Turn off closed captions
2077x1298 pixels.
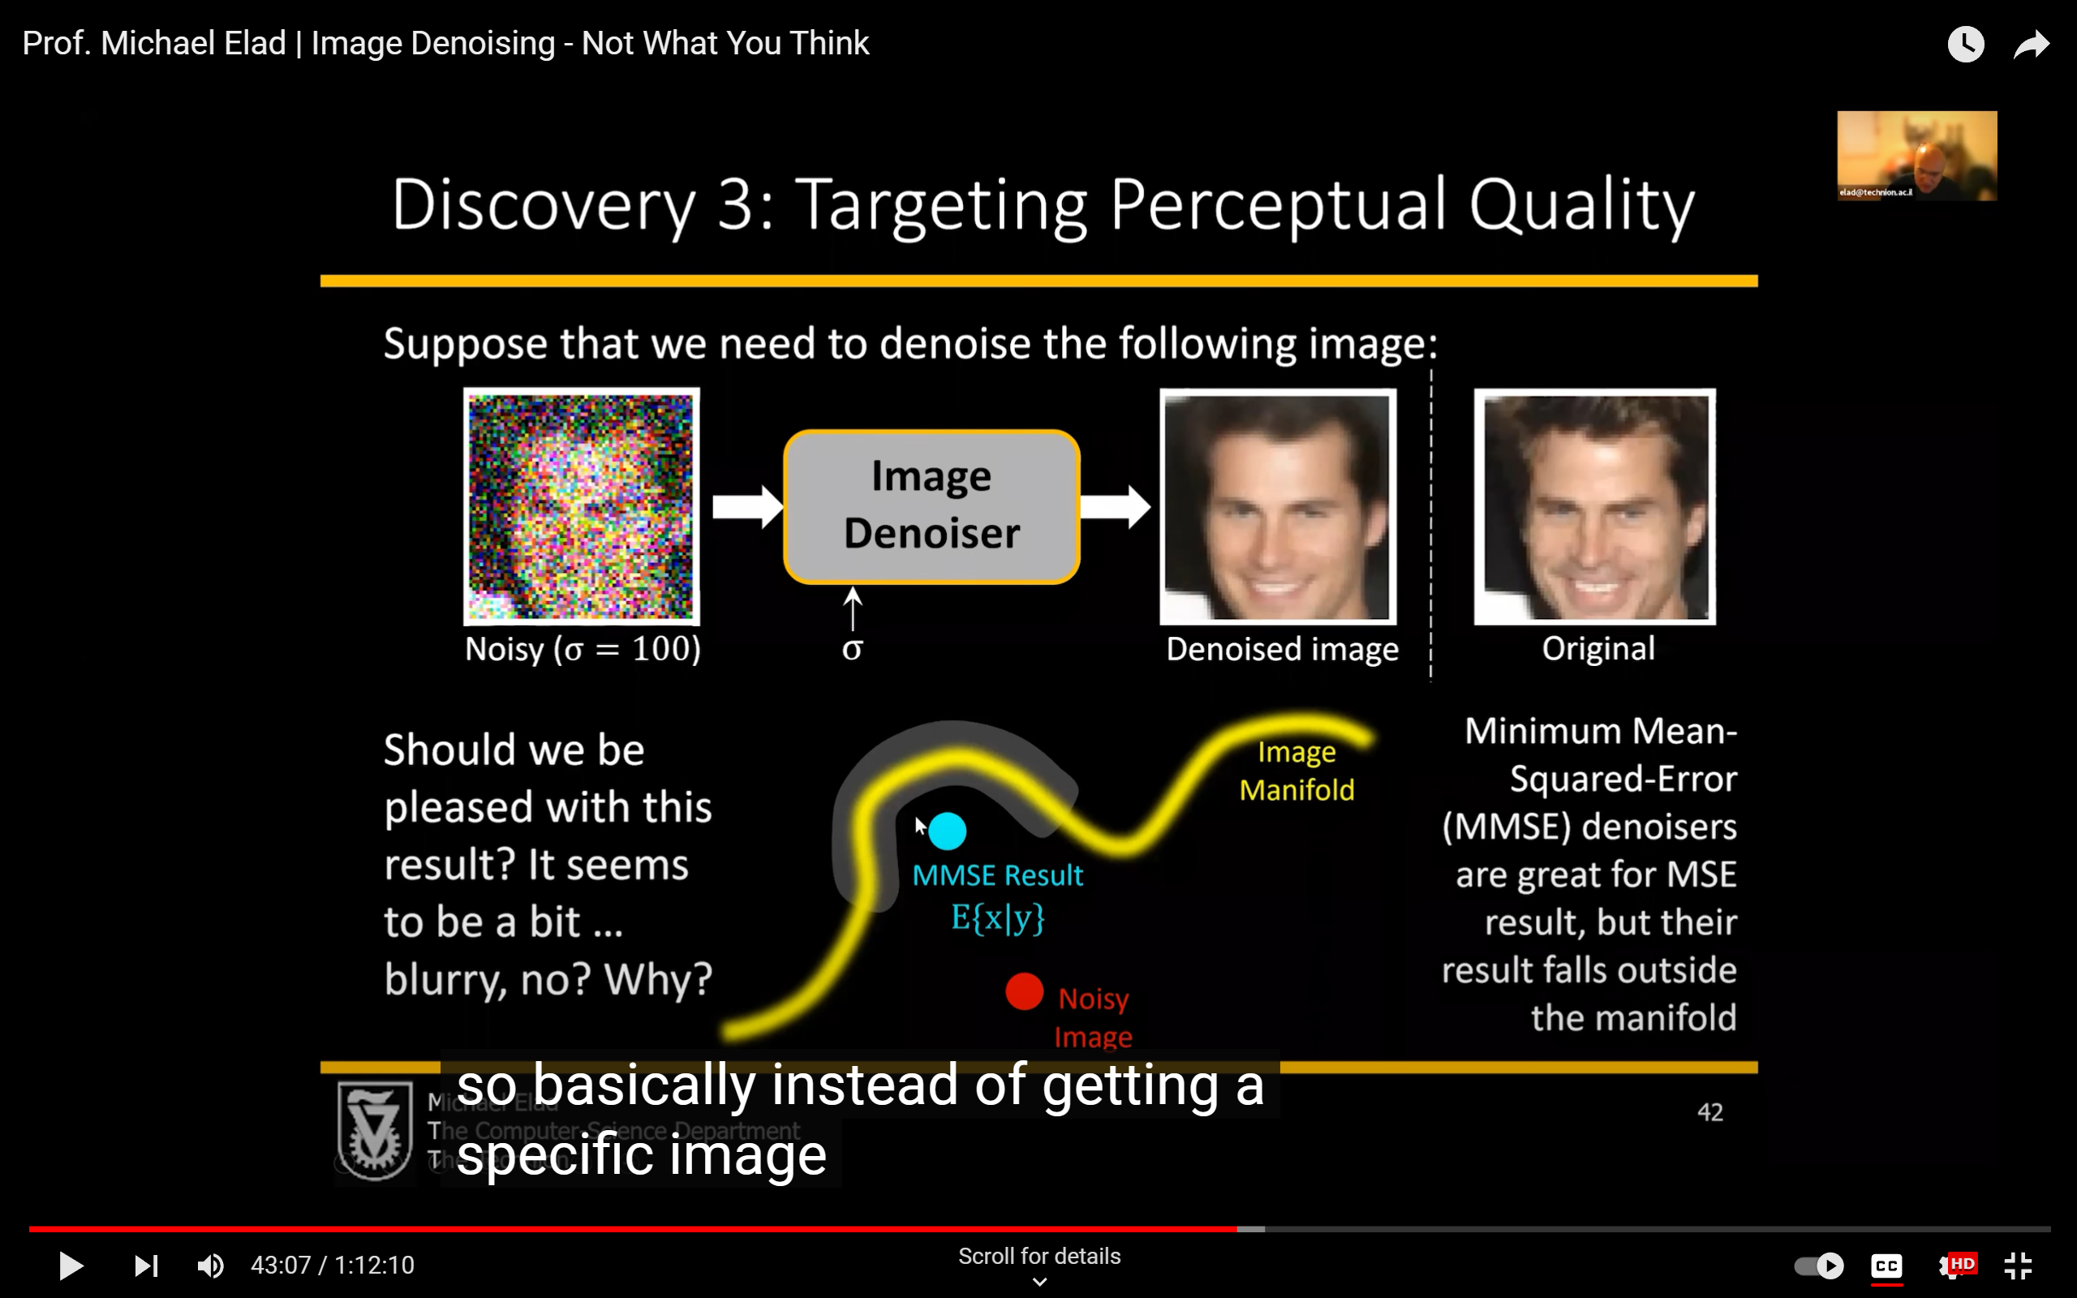(x=1886, y=1266)
